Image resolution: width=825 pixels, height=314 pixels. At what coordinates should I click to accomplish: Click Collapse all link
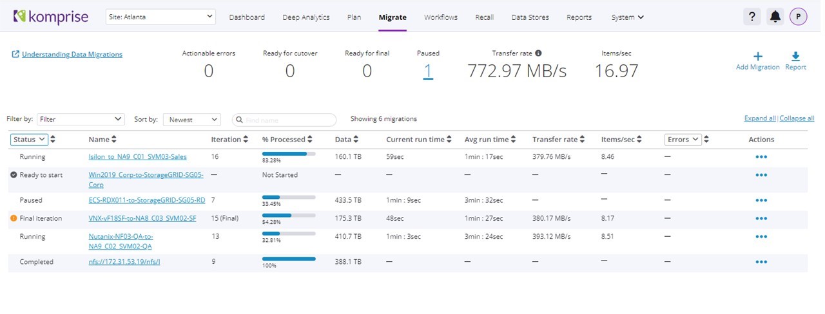point(797,118)
